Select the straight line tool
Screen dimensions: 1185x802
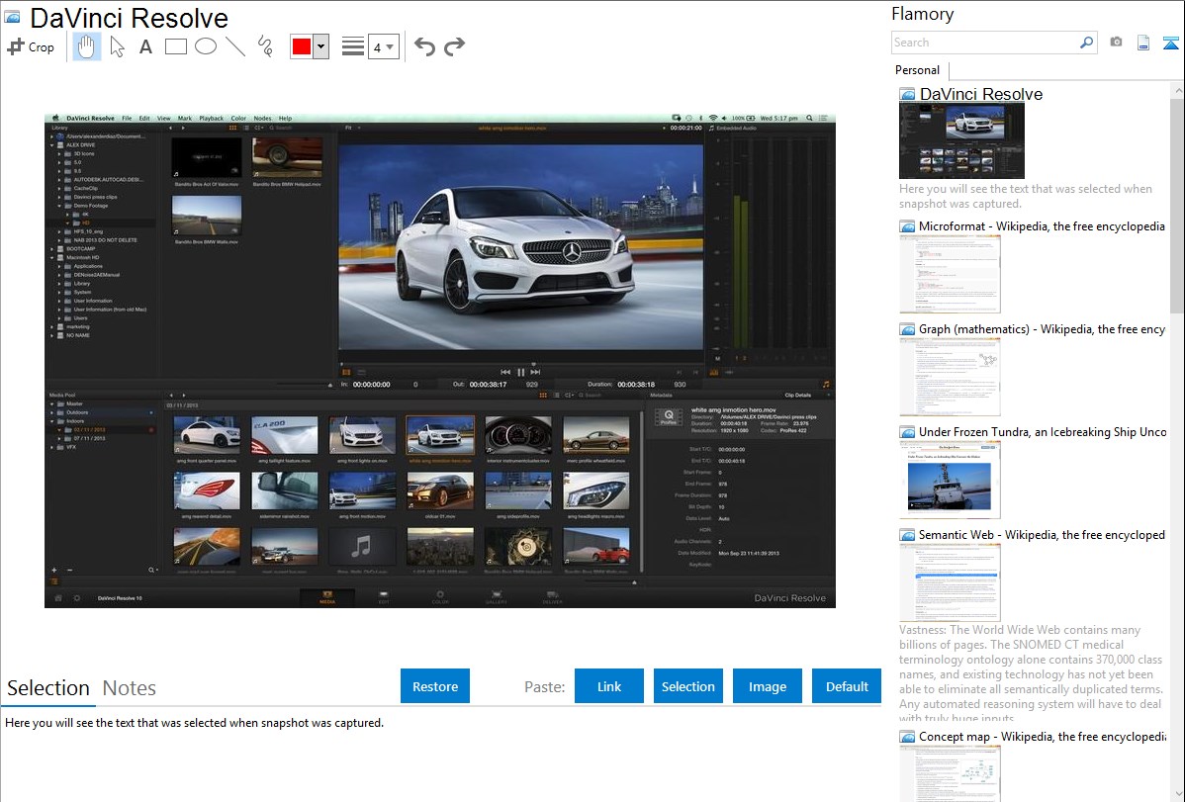click(x=235, y=46)
